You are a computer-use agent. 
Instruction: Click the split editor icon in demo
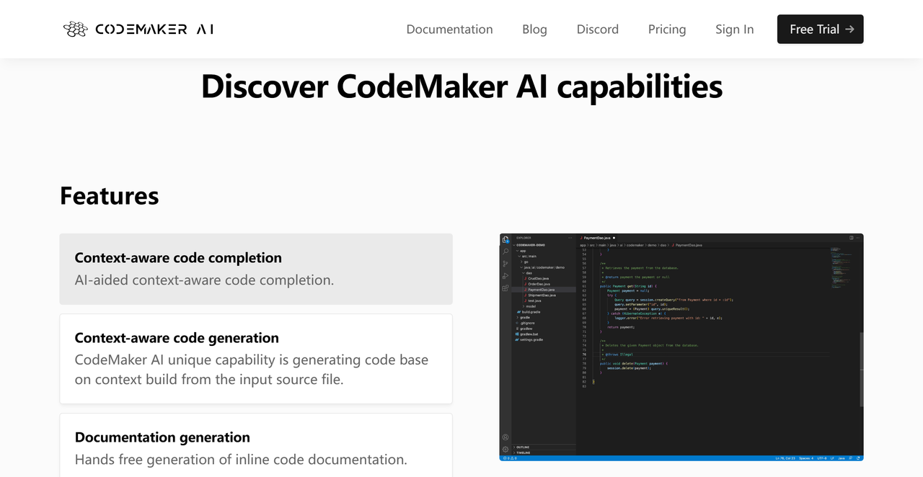pyautogui.click(x=851, y=238)
